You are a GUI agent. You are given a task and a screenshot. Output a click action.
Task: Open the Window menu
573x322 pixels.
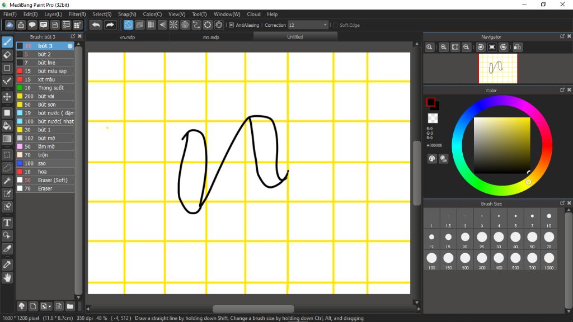coord(227,14)
